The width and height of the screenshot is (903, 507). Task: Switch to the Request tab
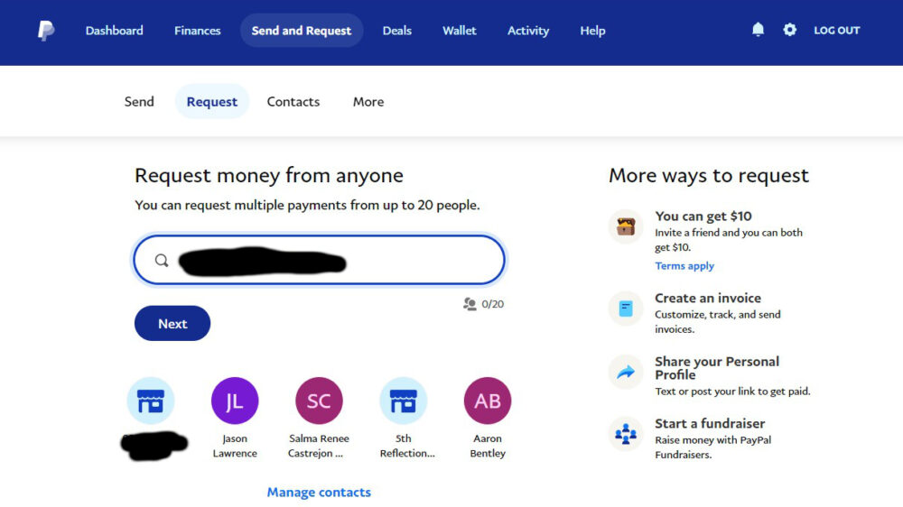212,102
